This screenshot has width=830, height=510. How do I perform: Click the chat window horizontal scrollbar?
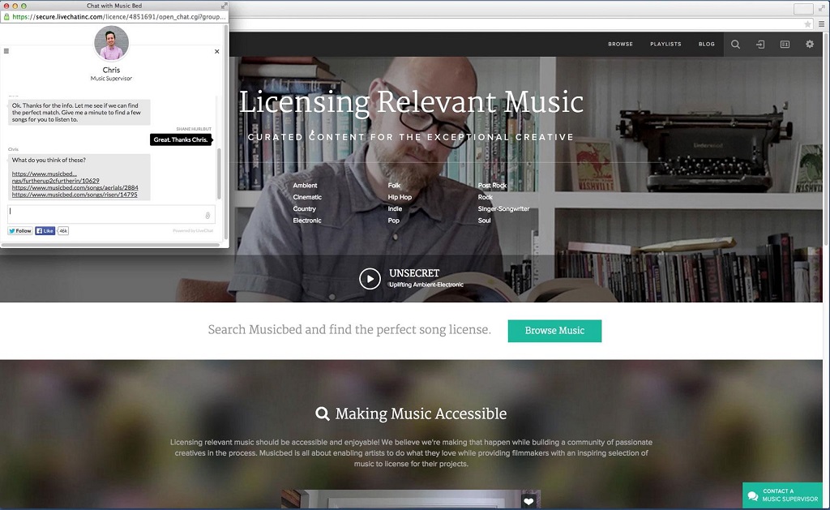point(110,245)
